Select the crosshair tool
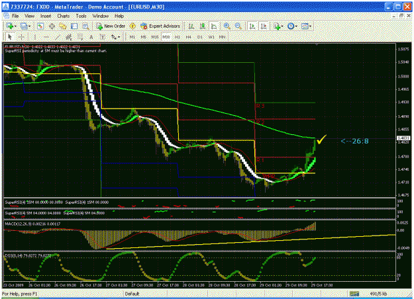This screenshot has height=299, width=414. tap(22, 37)
